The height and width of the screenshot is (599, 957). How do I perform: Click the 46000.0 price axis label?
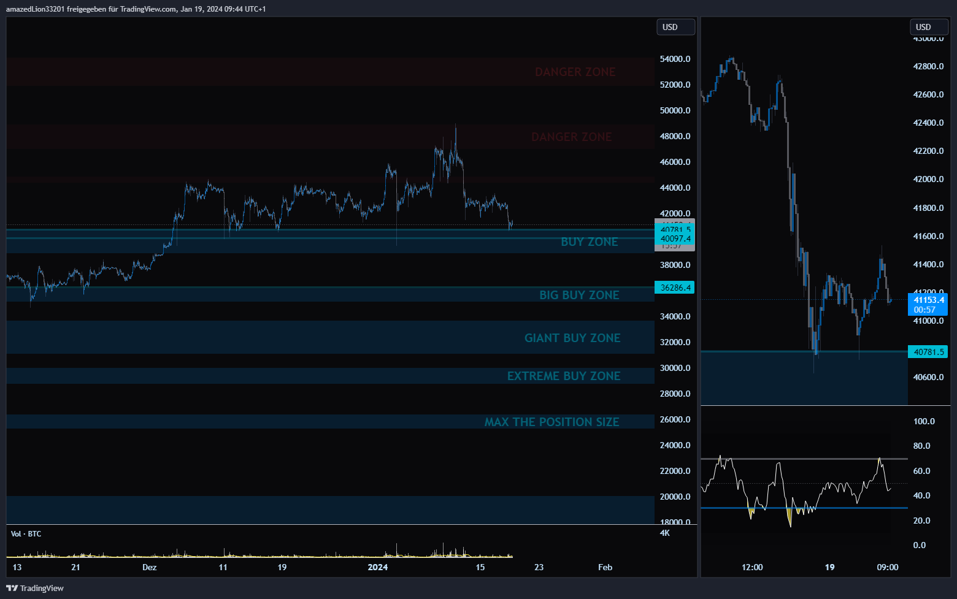click(675, 162)
